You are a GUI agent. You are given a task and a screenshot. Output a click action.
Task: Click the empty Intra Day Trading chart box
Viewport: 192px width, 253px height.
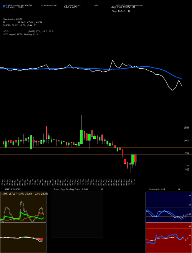(77, 215)
